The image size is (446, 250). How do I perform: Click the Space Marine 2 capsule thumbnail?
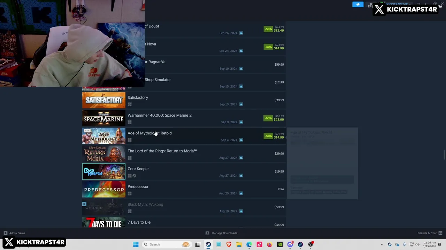(104, 118)
